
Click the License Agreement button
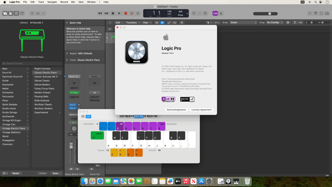tap(201, 110)
